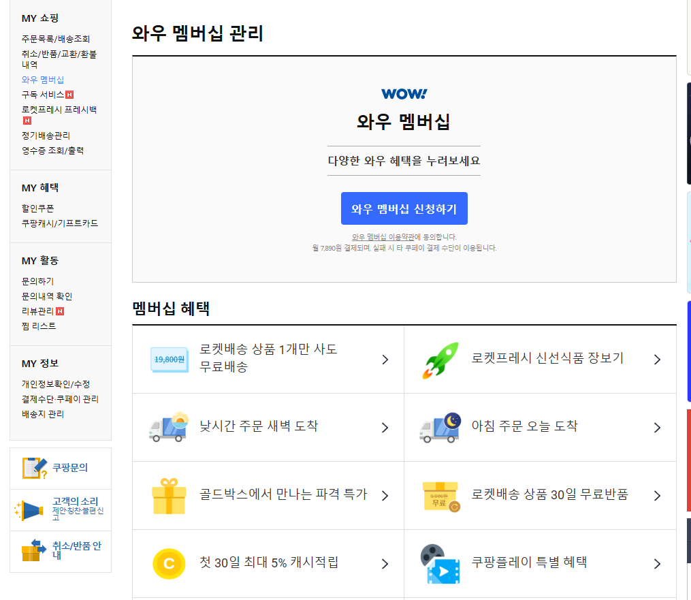Select 와우 멤버십 in sidebar
This screenshot has height=600, width=691.
[43, 80]
